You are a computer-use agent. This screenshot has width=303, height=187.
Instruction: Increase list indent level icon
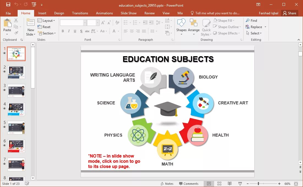(151, 22)
